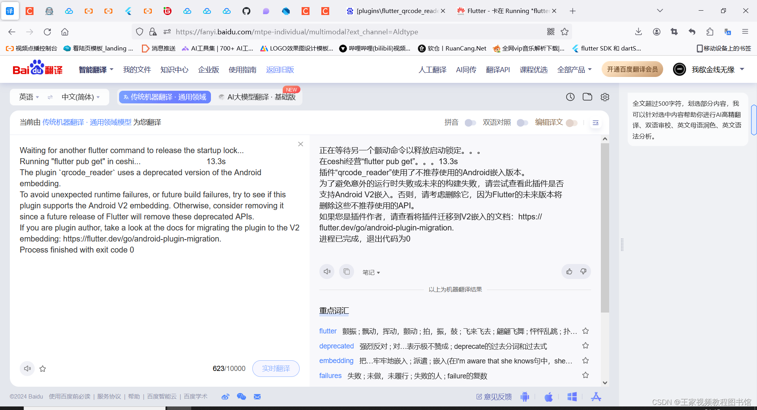Copy the translated Chinese text
The width and height of the screenshot is (757, 410).
[346, 271]
